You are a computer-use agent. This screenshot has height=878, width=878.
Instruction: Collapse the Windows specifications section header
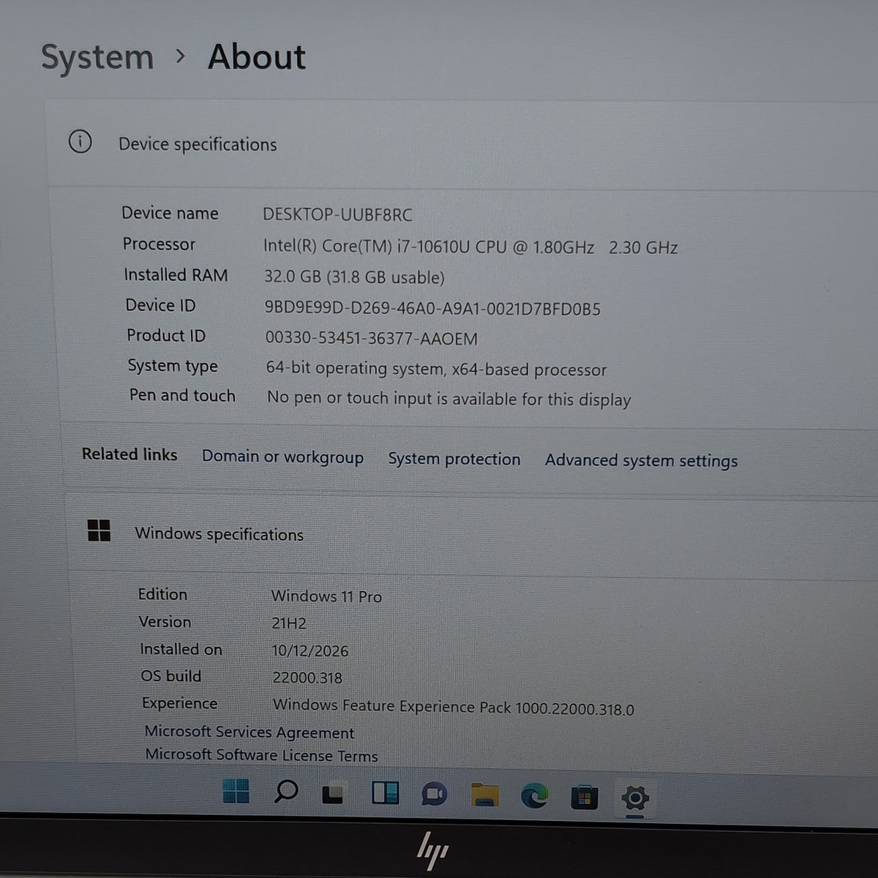tap(472, 534)
